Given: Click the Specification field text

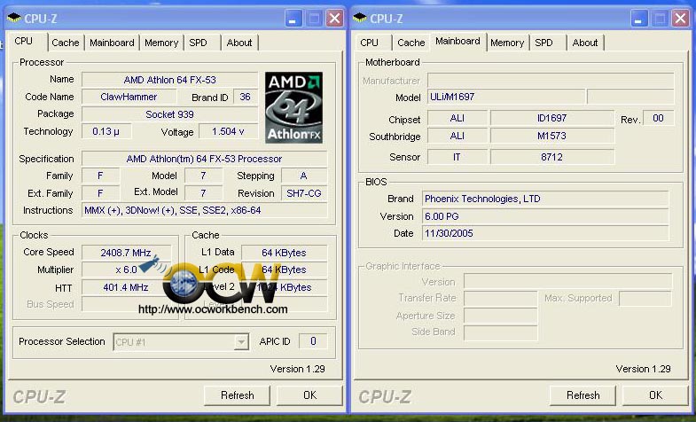Looking at the screenshot, I should tap(204, 159).
